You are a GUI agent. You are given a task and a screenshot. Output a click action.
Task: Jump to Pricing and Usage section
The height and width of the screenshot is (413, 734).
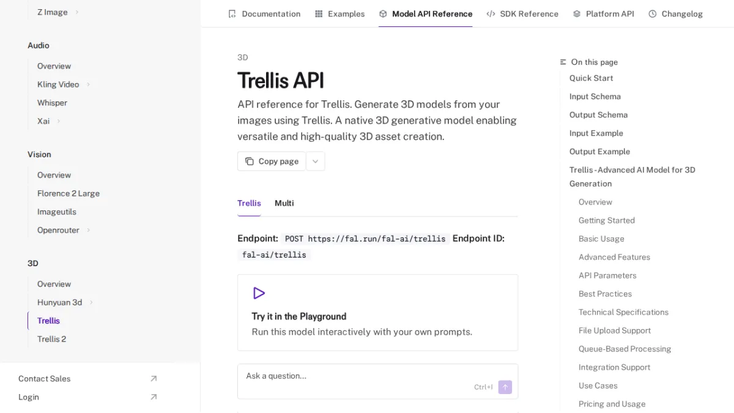click(x=612, y=404)
